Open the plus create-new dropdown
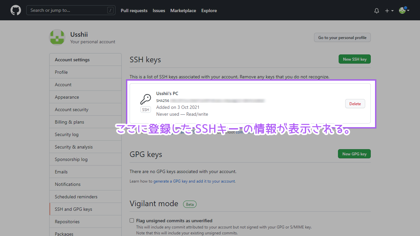Screen dimensions: 420x236 (x=389, y=10)
